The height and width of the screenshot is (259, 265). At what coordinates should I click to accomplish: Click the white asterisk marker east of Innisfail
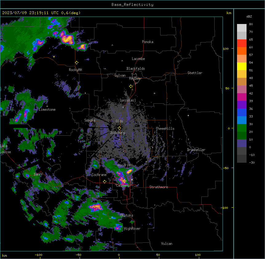tap(154, 93)
